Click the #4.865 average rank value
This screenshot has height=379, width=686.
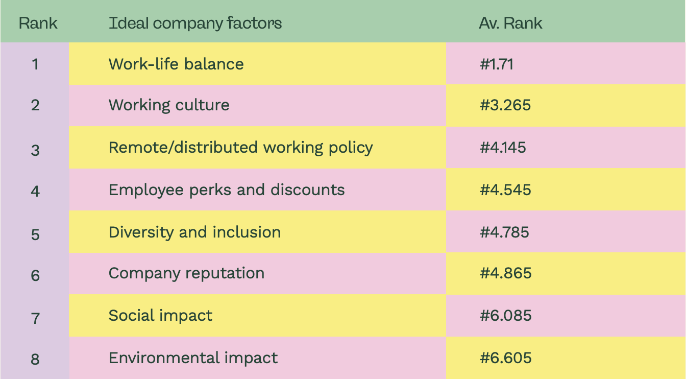click(x=505, y=273)
